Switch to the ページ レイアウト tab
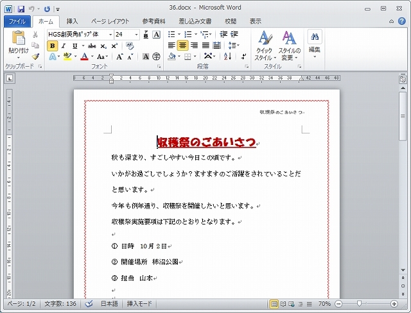 coord(110,22)
